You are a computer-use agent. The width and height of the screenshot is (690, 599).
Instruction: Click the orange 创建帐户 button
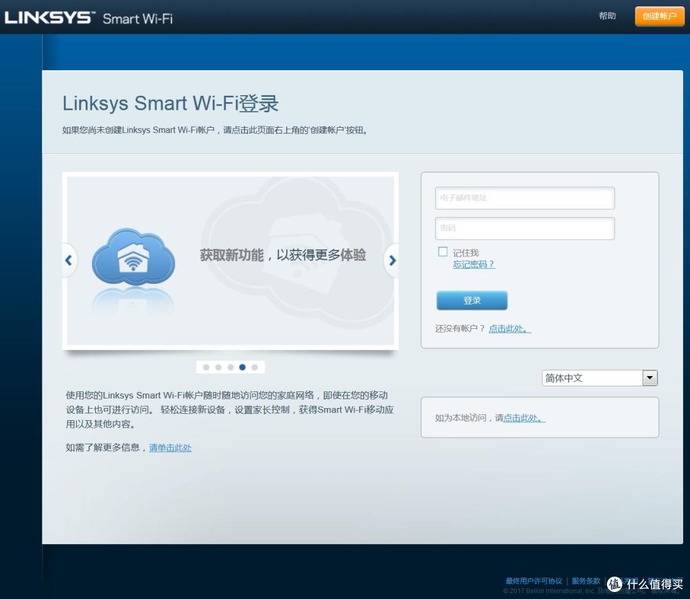[659, 16]
